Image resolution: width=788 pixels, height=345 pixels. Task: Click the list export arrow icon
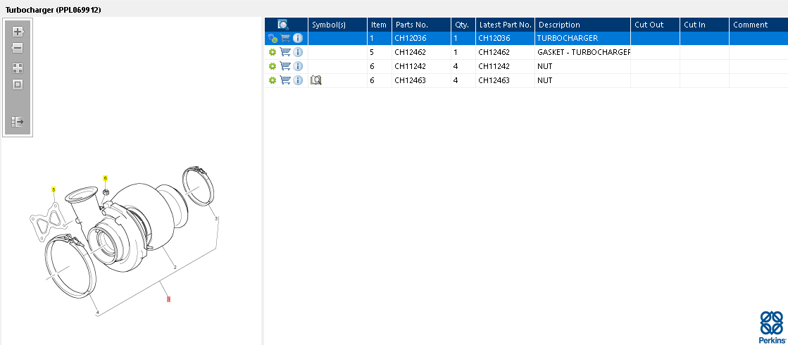(18, 122)
